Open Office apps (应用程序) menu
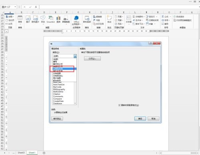This screenshot has height=155, width=200. pos(76,20)
